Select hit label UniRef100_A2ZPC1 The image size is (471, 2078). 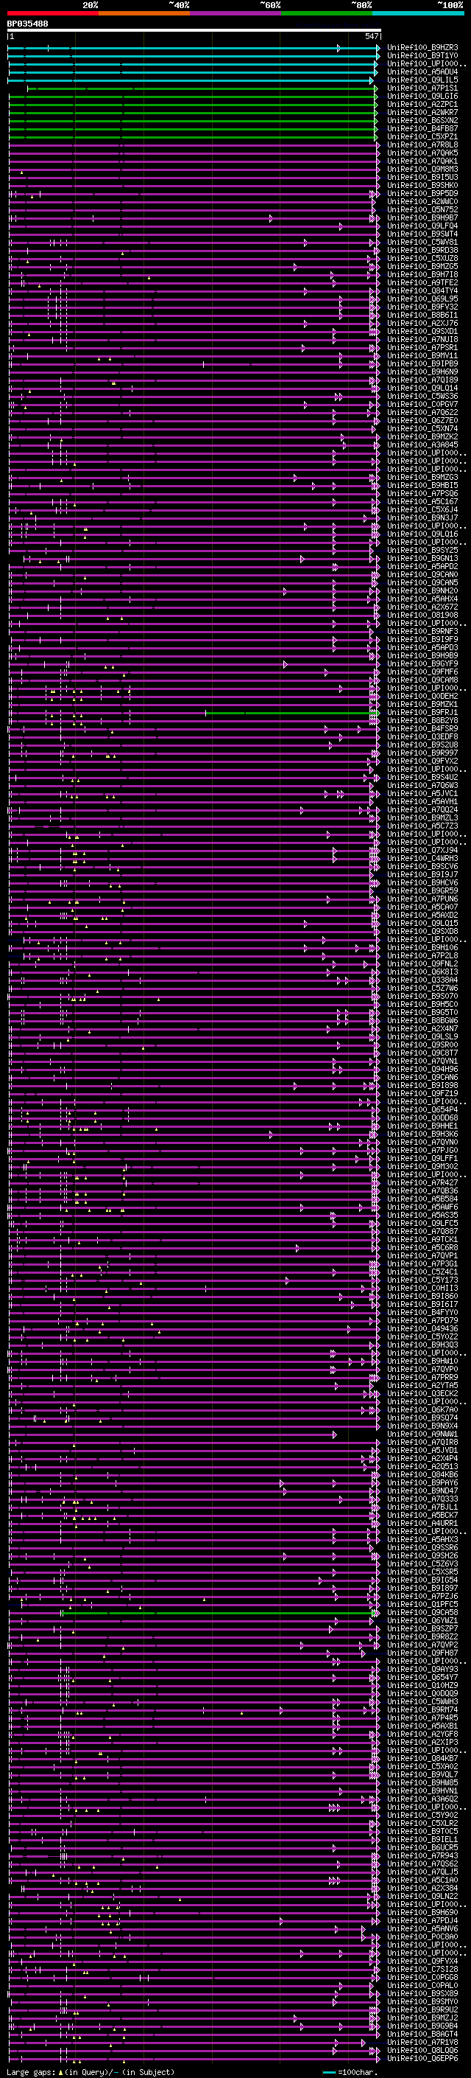pyautogui.click(x=422, y=104)
